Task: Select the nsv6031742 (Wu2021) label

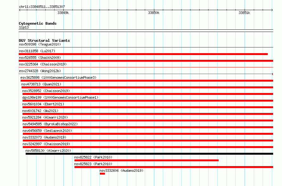Action: [x=40, y=111]
